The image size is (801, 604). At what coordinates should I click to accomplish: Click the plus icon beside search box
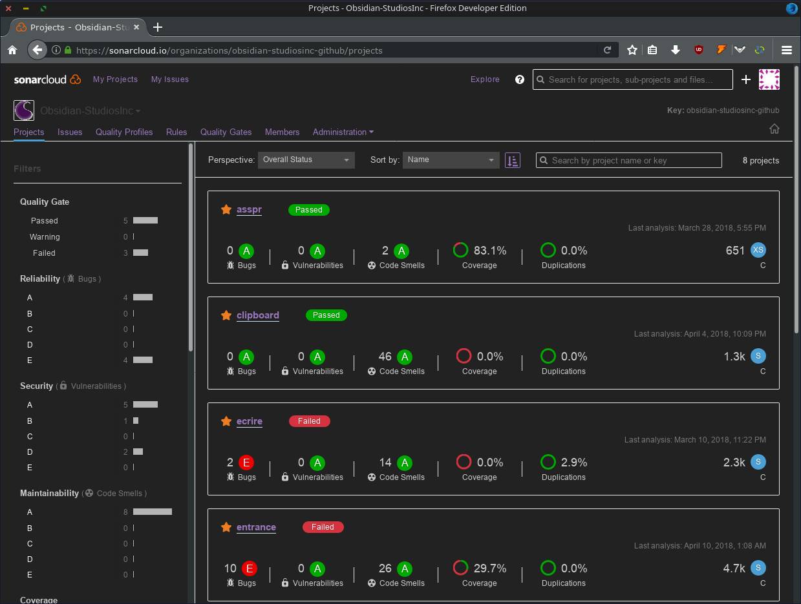tap(745, 79)
